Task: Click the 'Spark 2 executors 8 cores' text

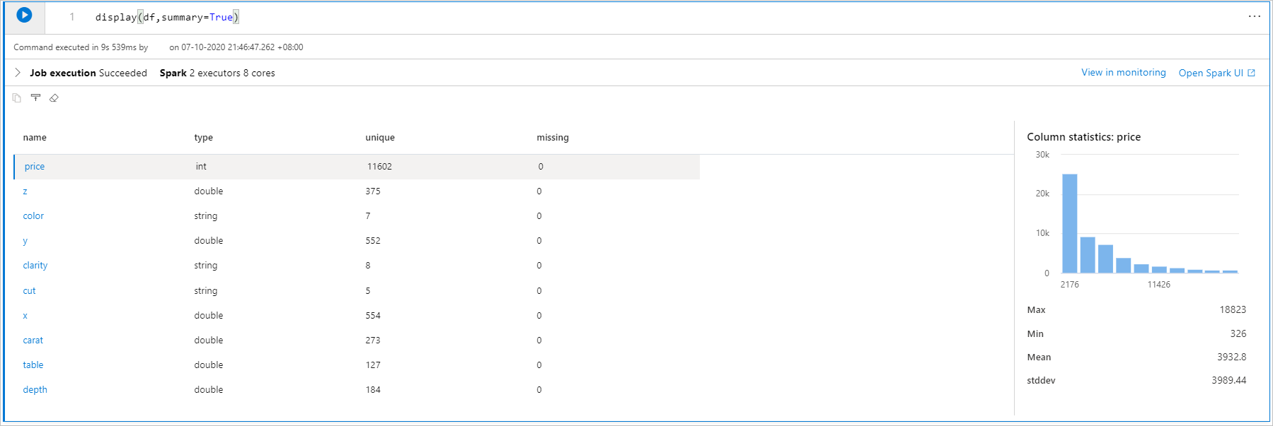Action: (x=217, y=73)
